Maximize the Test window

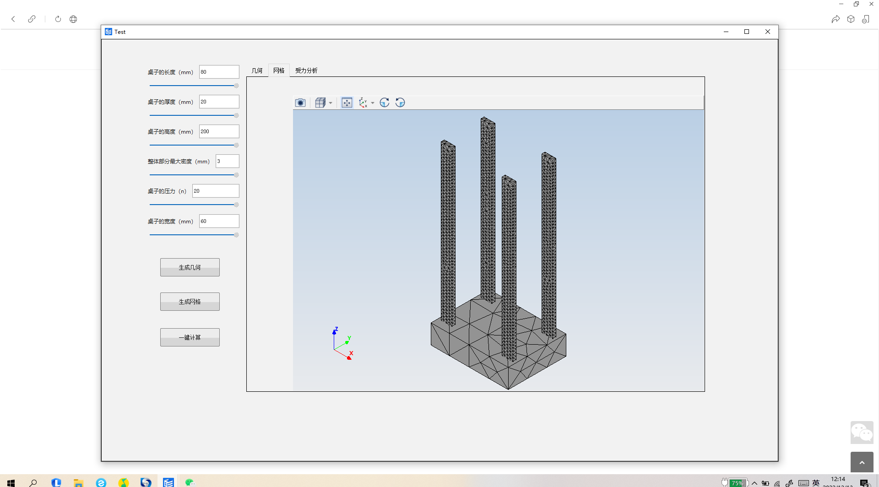click(x=747, y=32)
